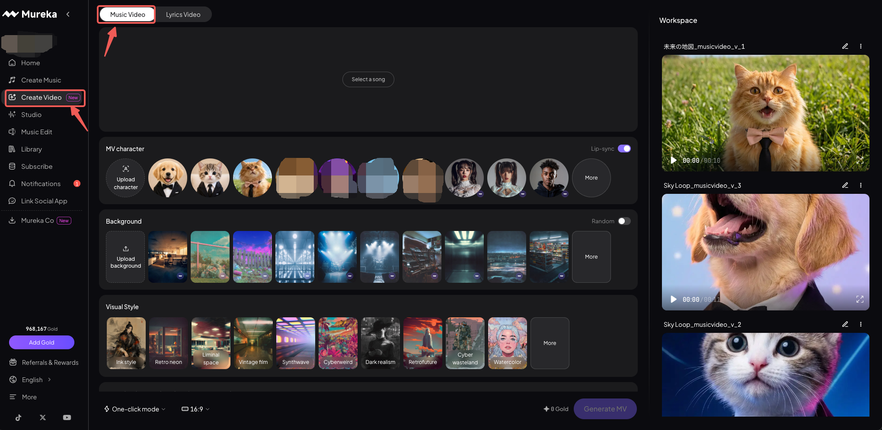The width and height of the screenshot is (882, 430).
Task: Click the Add Gold button
Action: pyautogui.click(x=42, y=342)
